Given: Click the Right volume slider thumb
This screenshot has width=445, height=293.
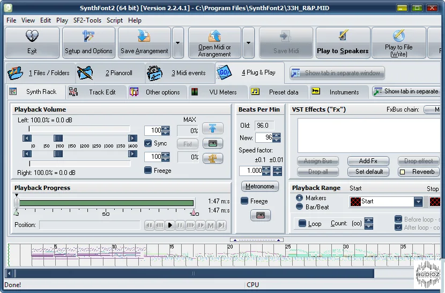Looking at the screenshot, I should click(x=58, y=154).
